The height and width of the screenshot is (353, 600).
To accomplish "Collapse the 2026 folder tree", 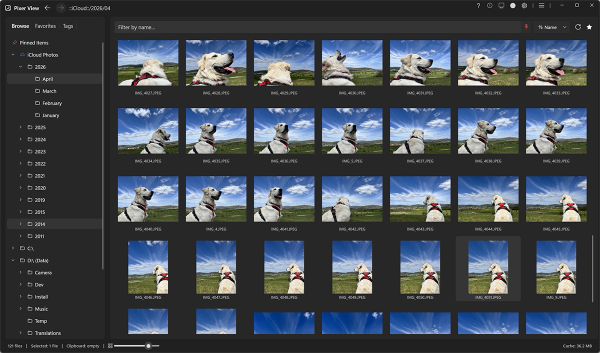I will click(20, 66).
